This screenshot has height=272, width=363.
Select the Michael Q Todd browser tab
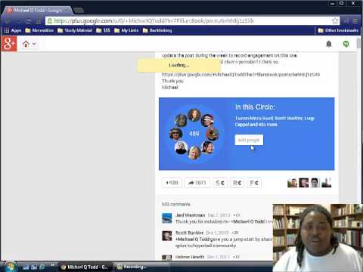tap(37, 10)
